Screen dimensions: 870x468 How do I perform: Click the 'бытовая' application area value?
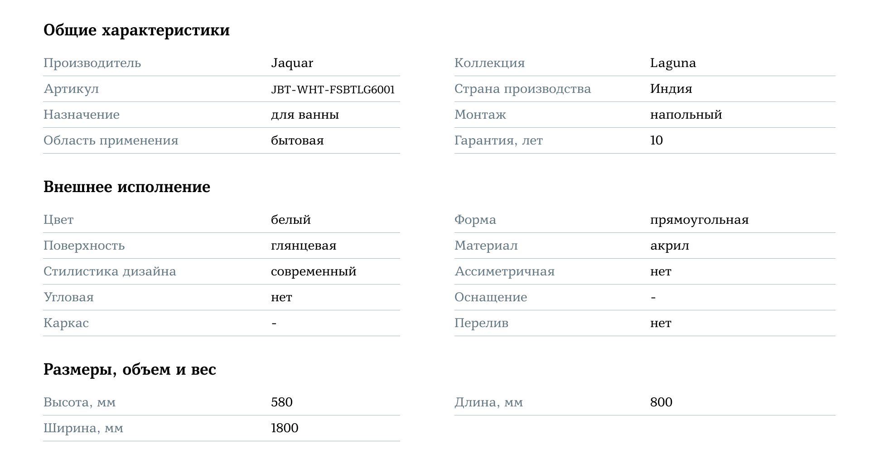[297, 140]
